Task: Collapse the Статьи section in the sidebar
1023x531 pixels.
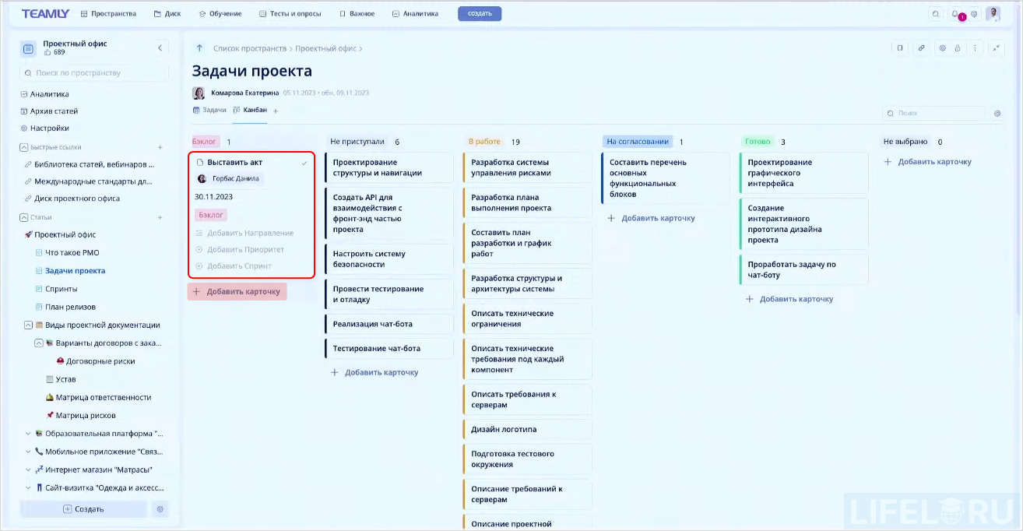Action: click(24, 217)
